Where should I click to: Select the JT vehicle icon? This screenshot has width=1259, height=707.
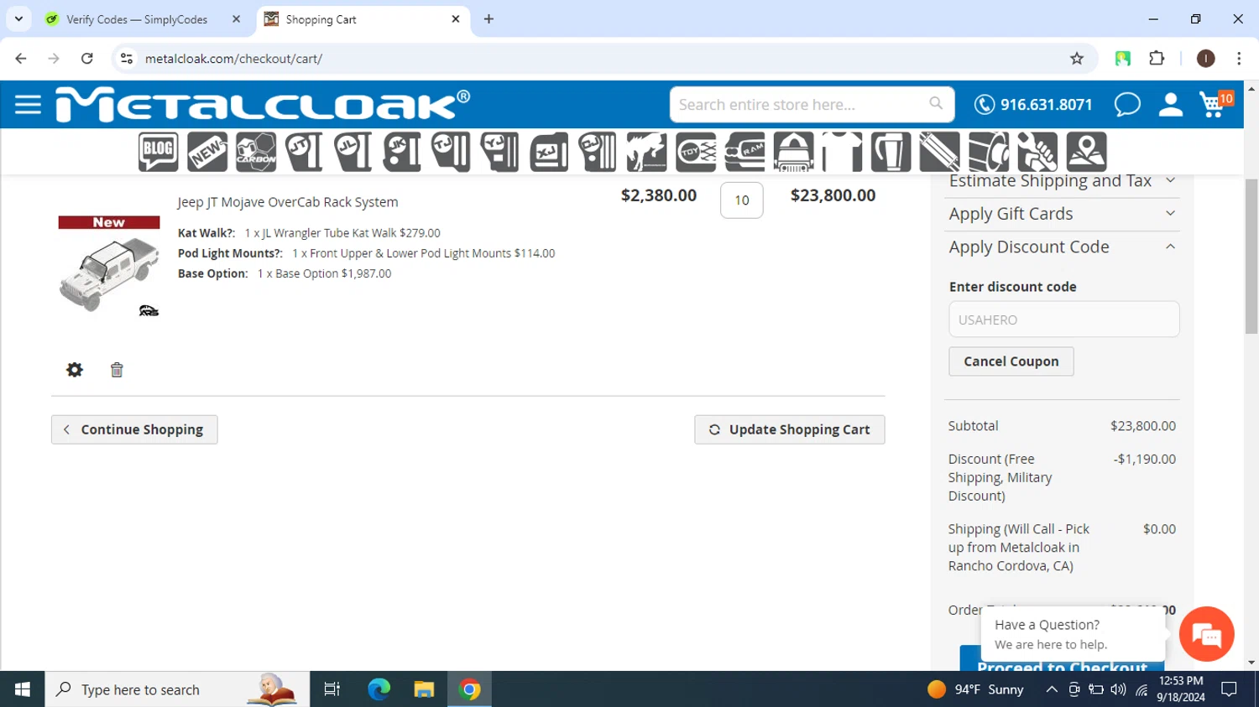tap(304, 152)
